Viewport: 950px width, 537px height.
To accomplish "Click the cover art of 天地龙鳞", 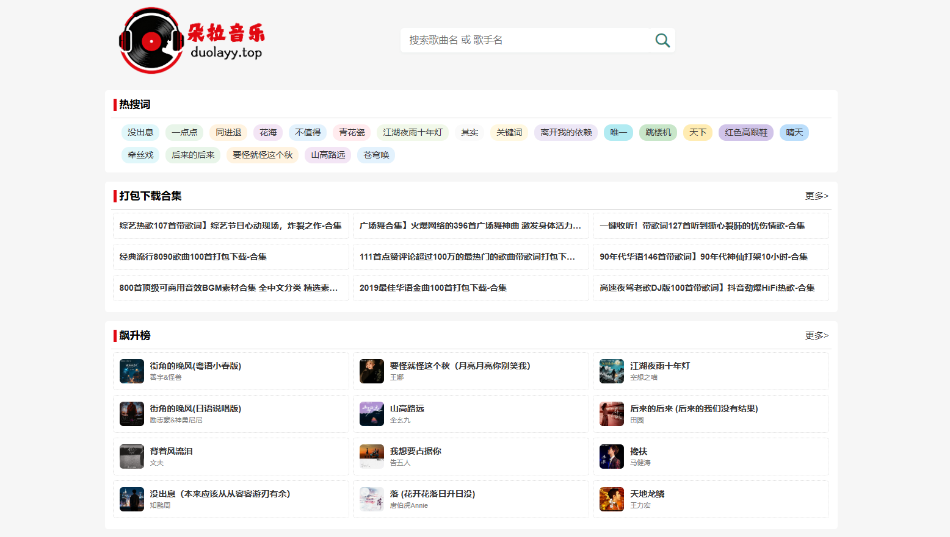I will [x=611, y=499].
